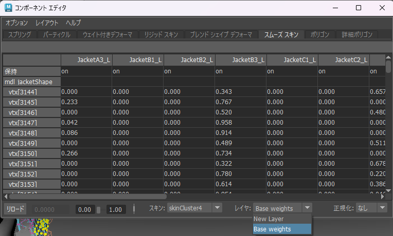Open the レイアウト menu
Screen dimensions: 393x236
click(x=47, y=23)
